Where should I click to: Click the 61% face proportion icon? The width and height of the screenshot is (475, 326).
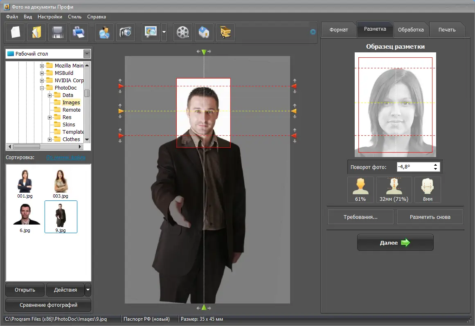[x=360, y=189]
